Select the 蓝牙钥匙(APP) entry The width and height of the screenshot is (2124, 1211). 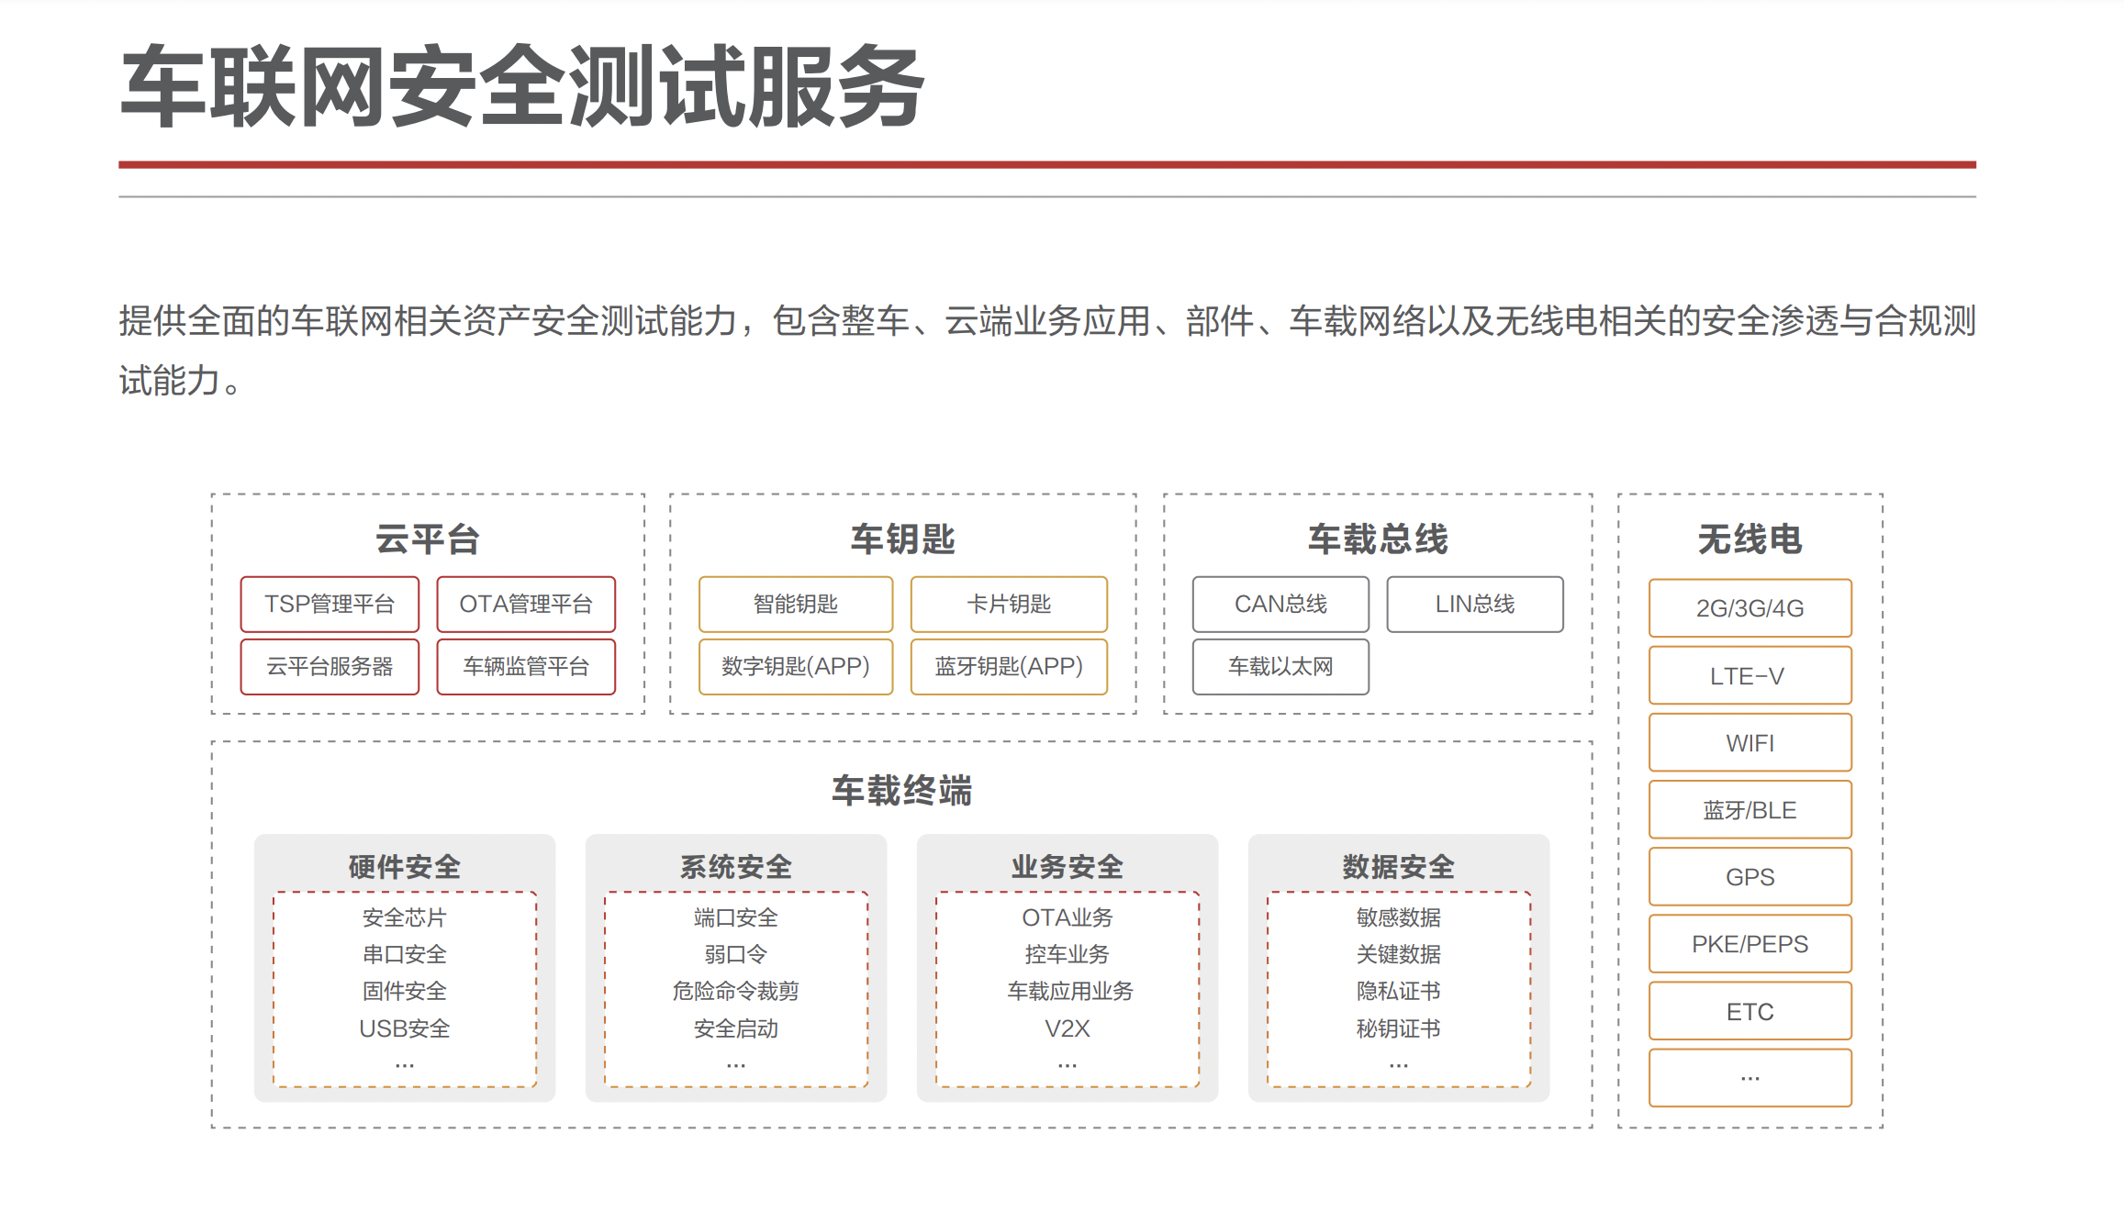[x=1008, y=667]
